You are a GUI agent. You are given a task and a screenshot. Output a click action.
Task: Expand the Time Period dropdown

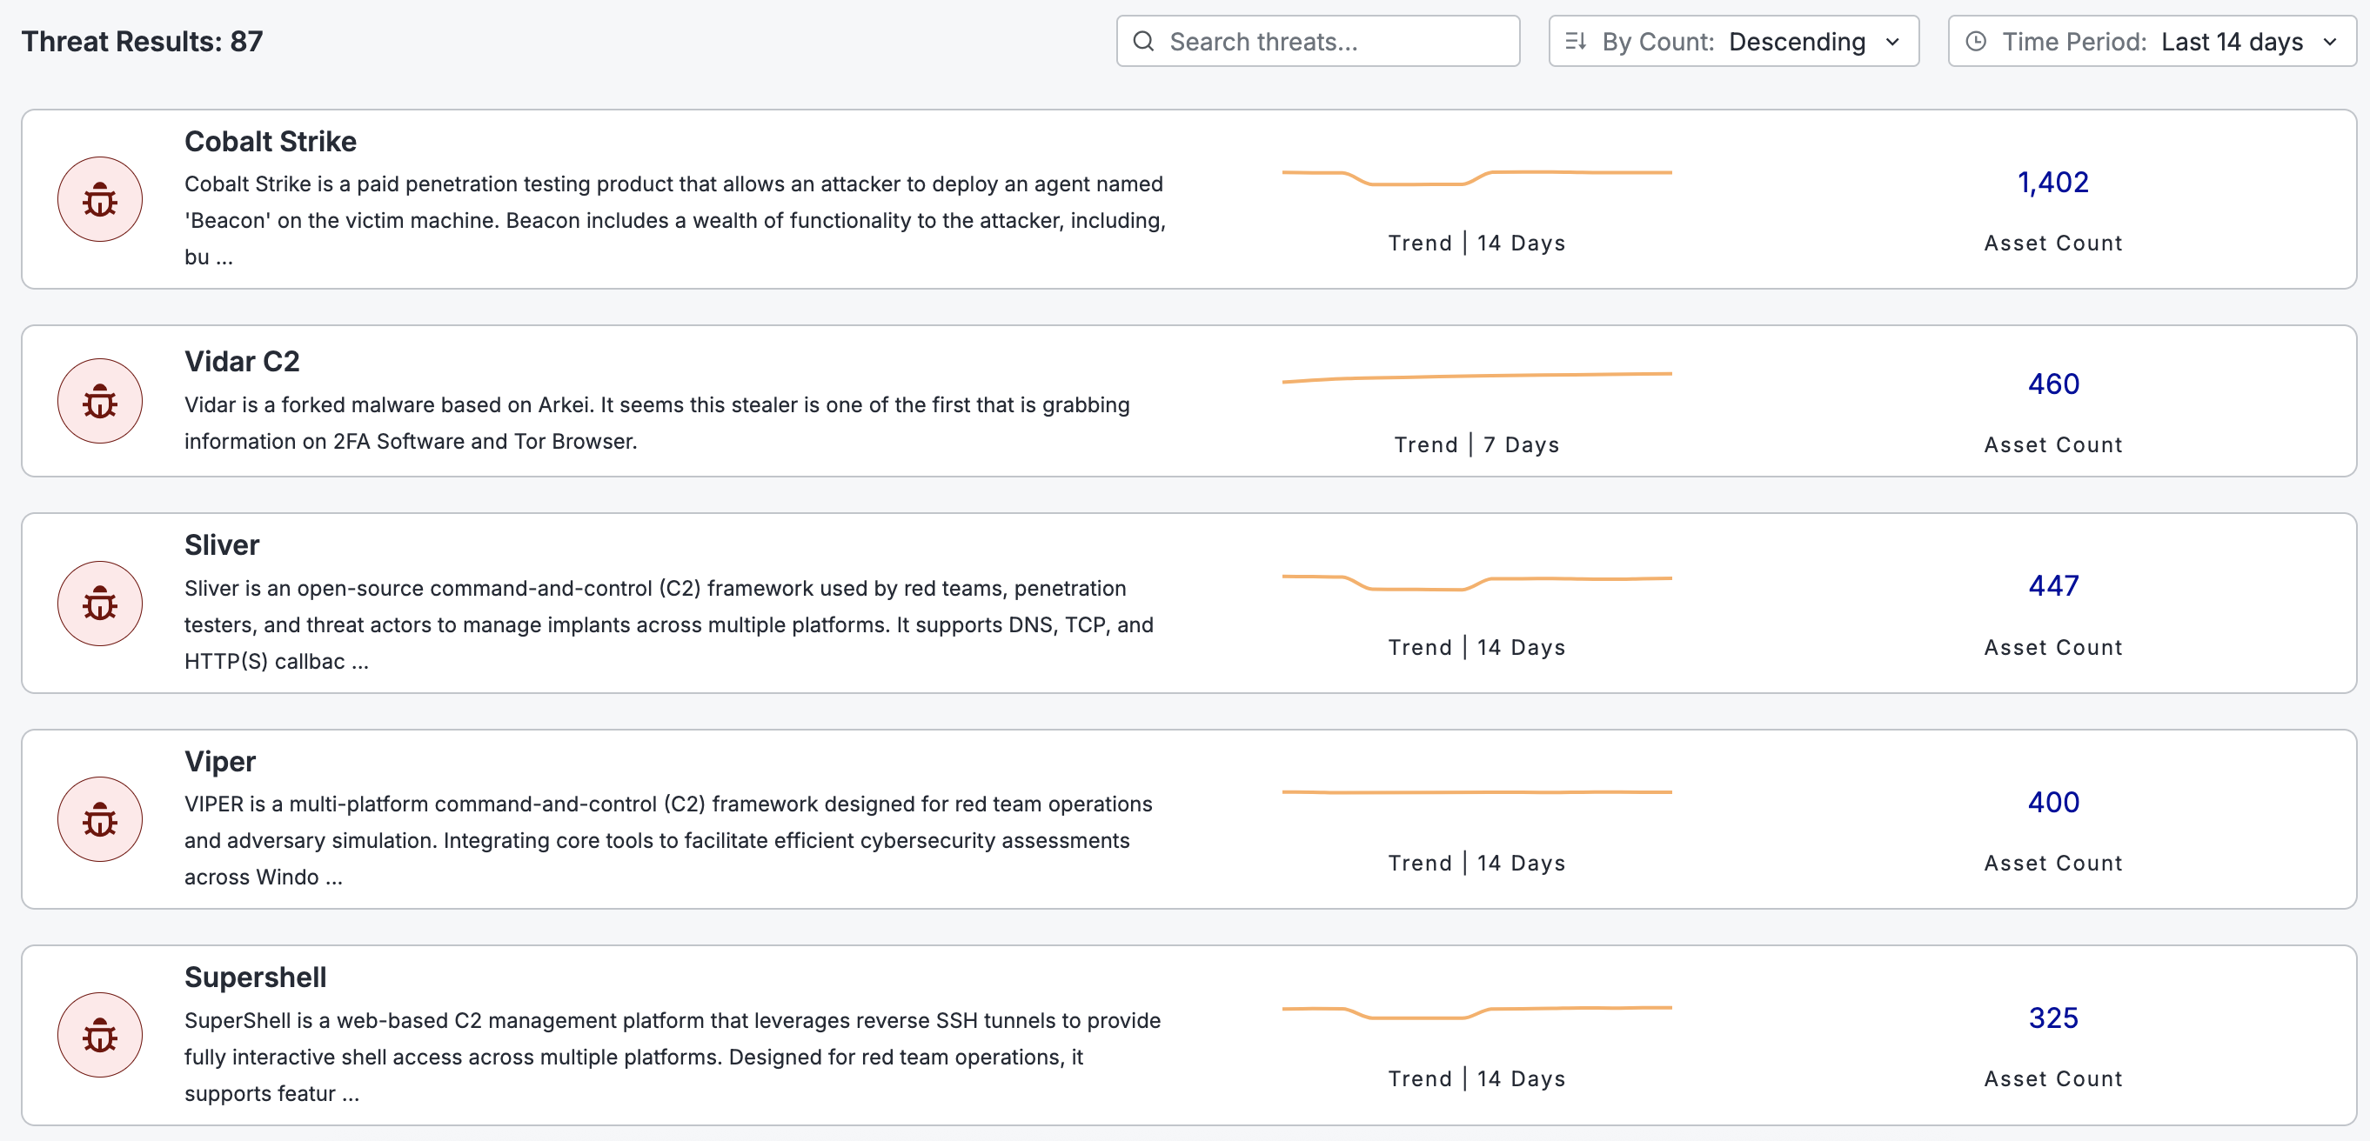(x=2151, y=42)
